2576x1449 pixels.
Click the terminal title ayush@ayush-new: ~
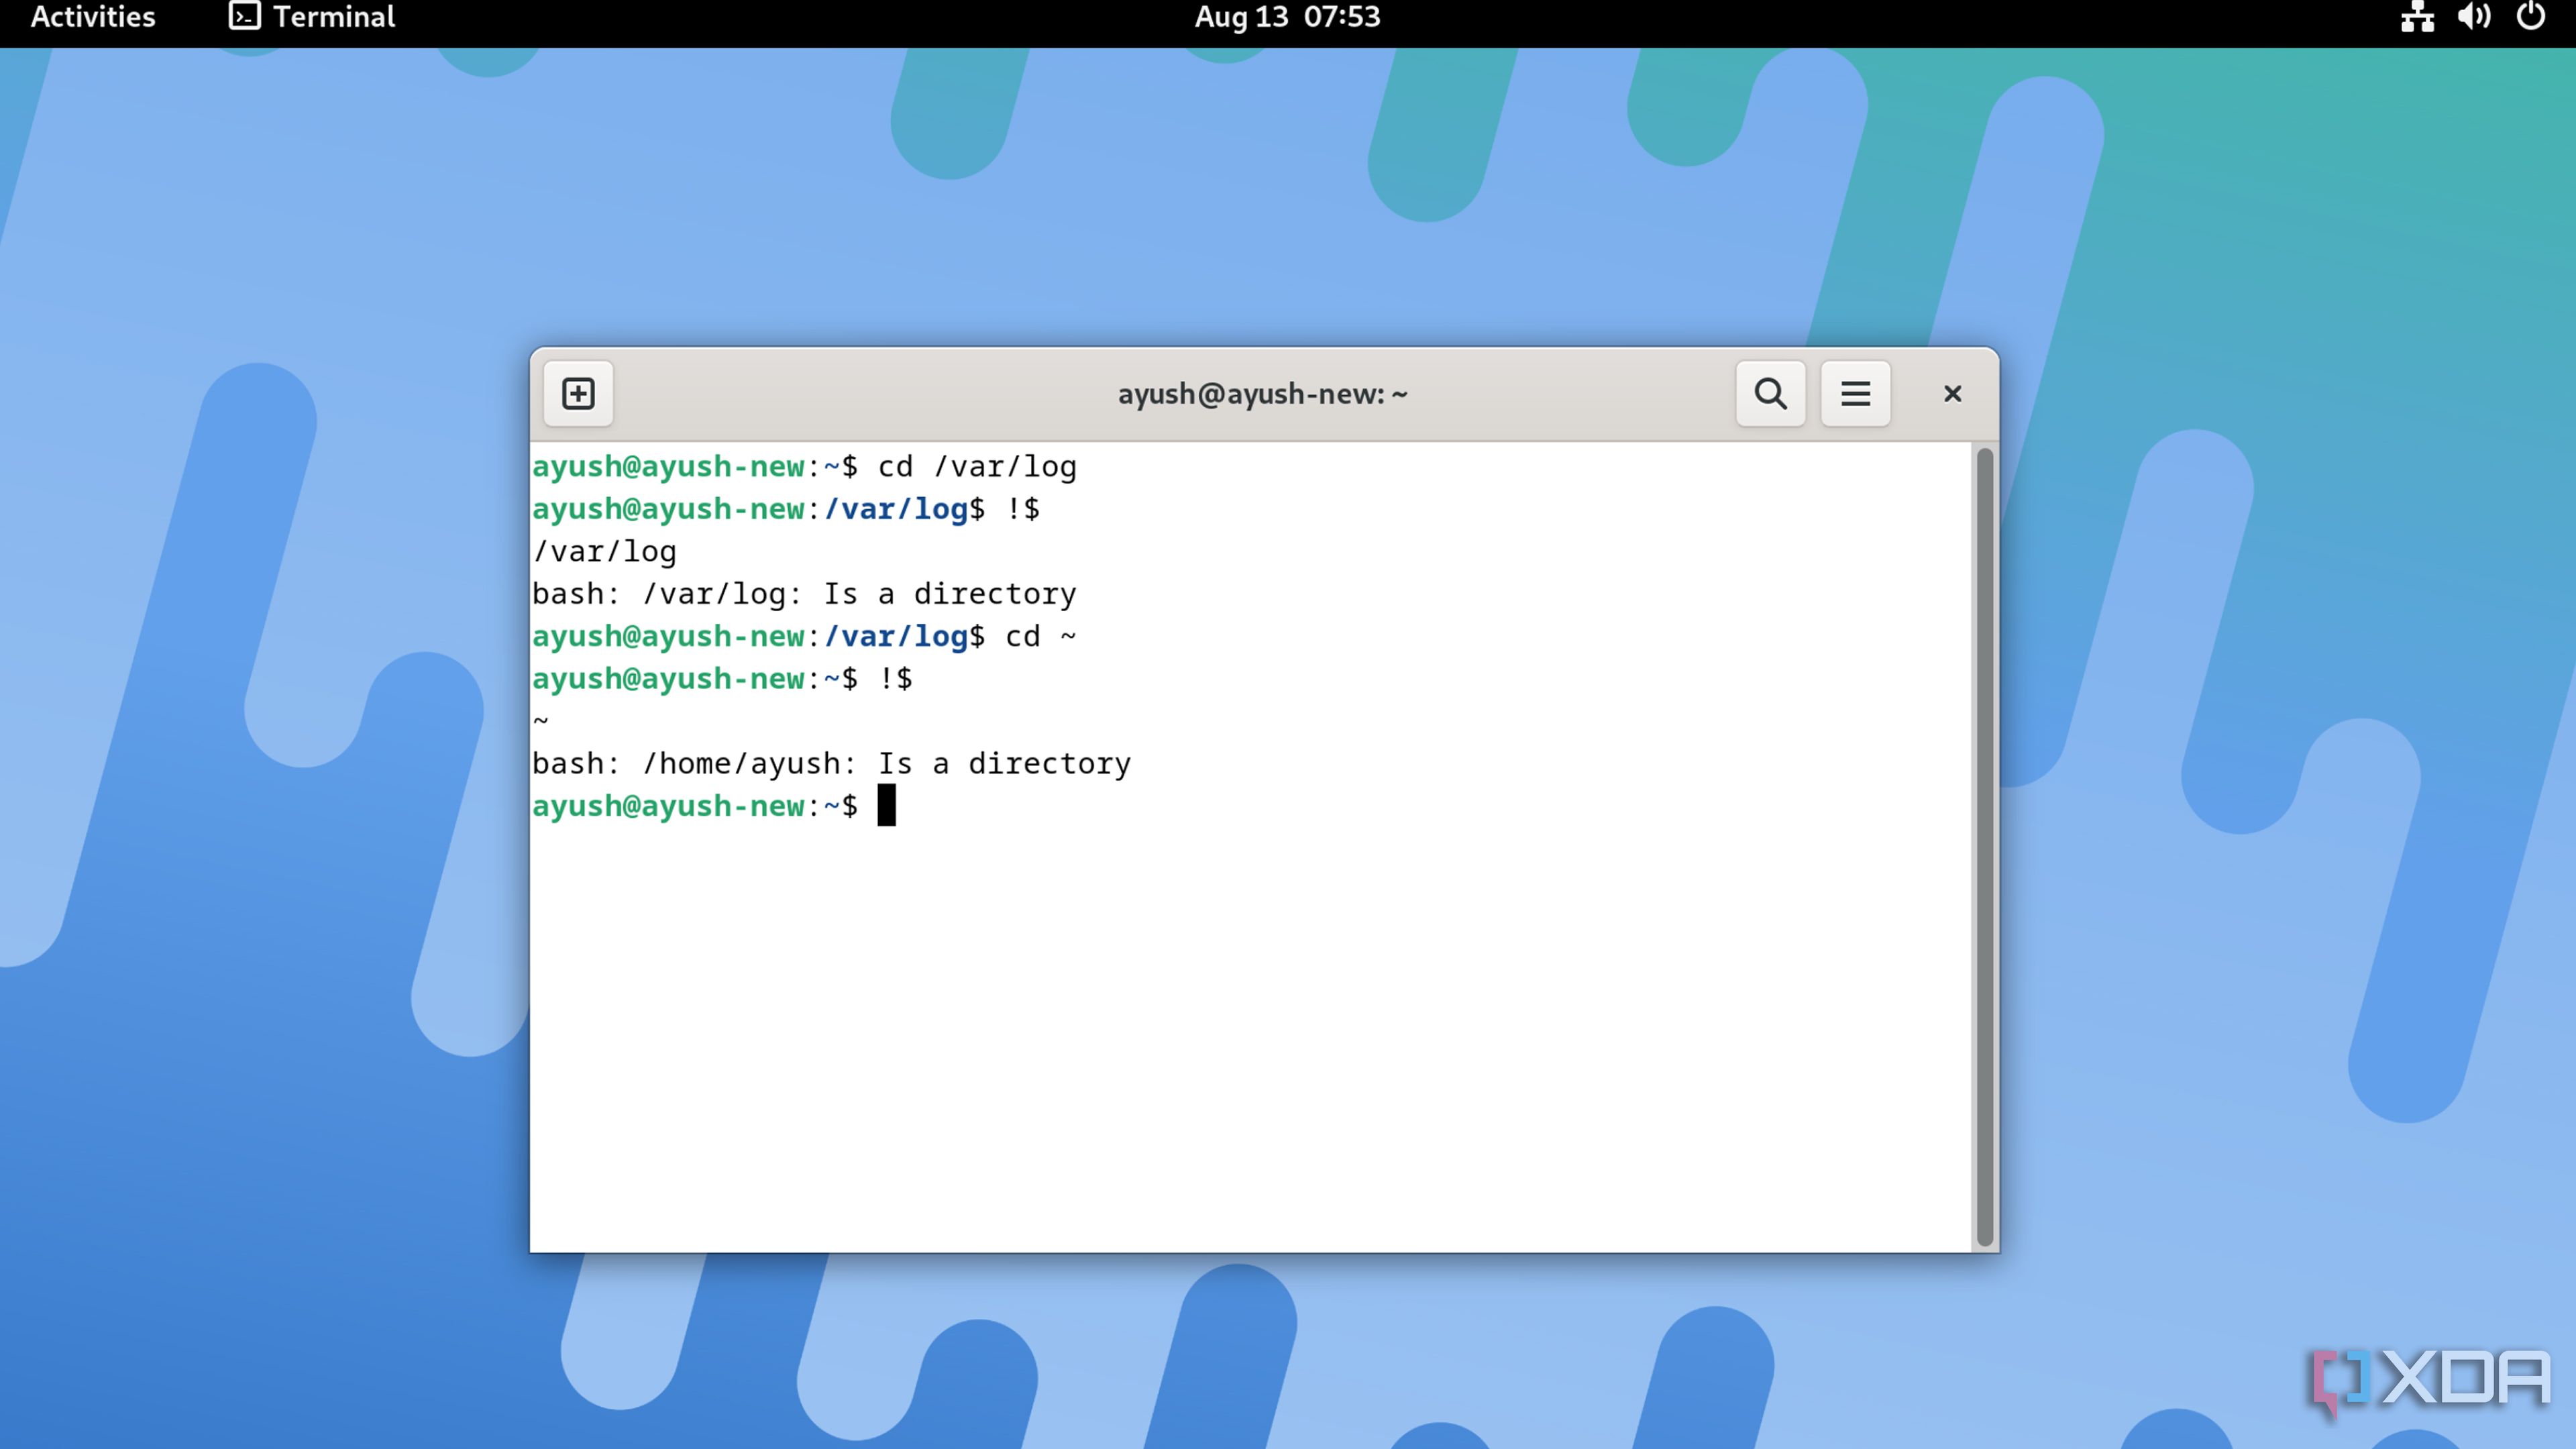point(1262,394)
